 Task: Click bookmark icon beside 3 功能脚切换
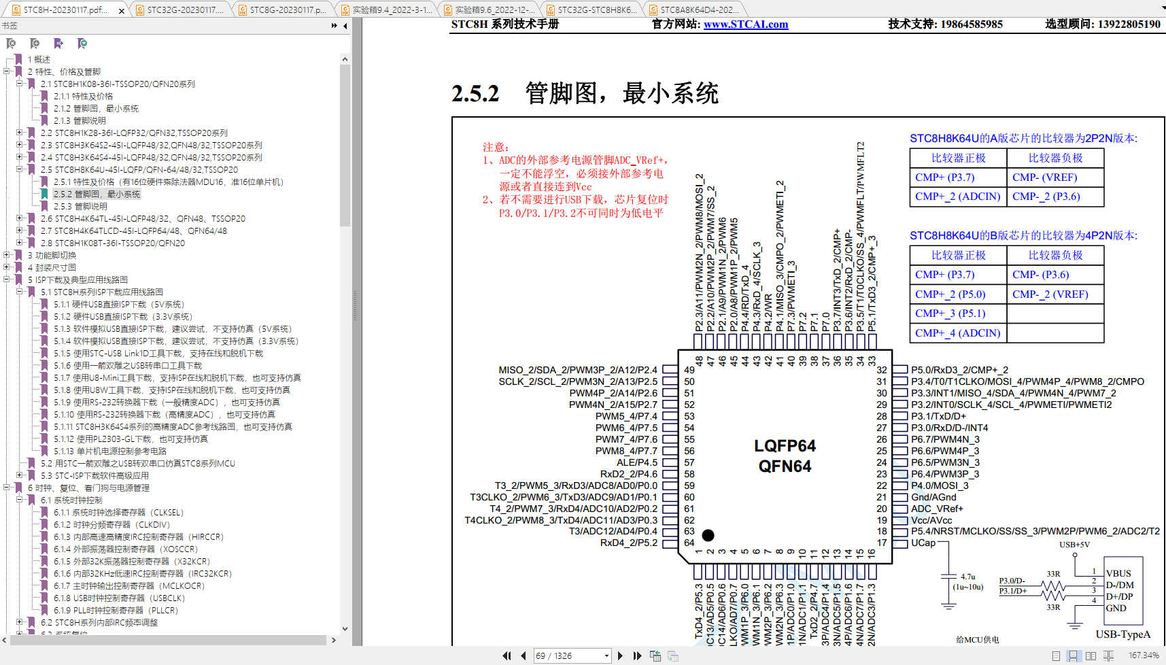[x=18, y=255]
